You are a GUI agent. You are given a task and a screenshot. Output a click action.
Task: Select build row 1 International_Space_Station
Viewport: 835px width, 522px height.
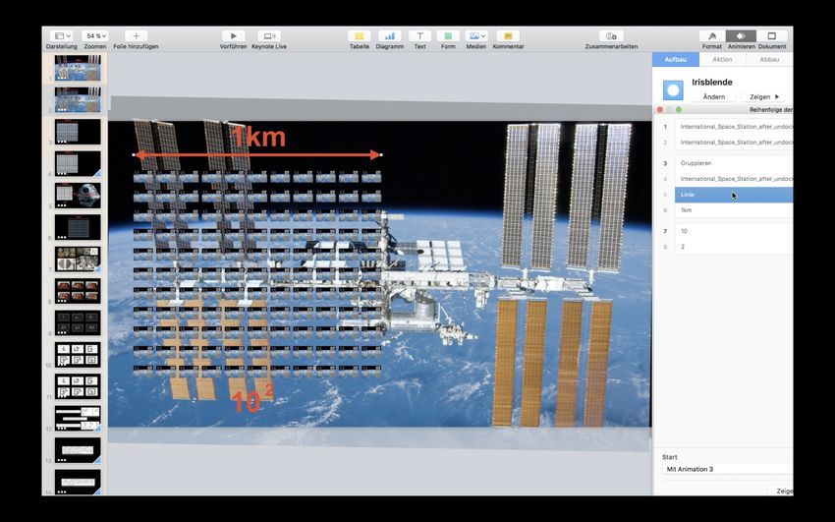[734, 127]
